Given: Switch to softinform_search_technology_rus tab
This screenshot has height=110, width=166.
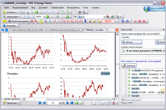Looking at the screenshot, I should 64,30.
